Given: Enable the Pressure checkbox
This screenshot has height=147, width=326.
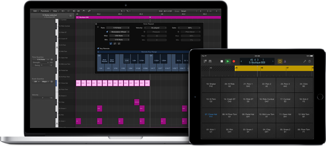Looking at the screenshot, I should click(x=144, y=32).
